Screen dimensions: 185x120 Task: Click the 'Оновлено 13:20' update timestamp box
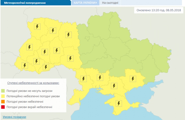tap(159, 10)
